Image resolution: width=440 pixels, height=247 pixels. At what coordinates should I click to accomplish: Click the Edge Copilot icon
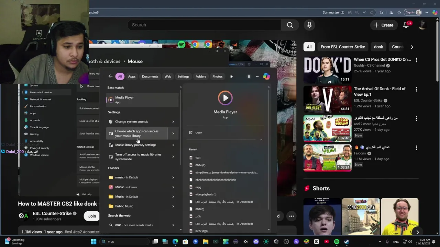pyautogui.click(x=435, y=12)
